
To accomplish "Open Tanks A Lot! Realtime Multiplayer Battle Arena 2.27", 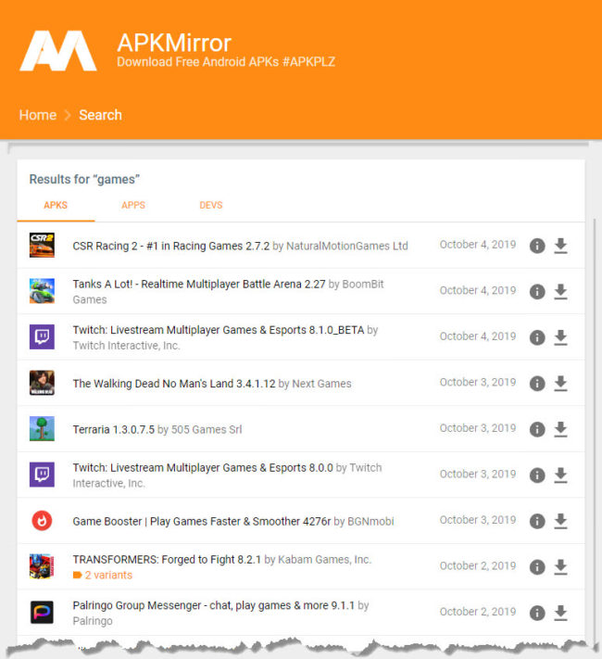I will coord(199,285).
